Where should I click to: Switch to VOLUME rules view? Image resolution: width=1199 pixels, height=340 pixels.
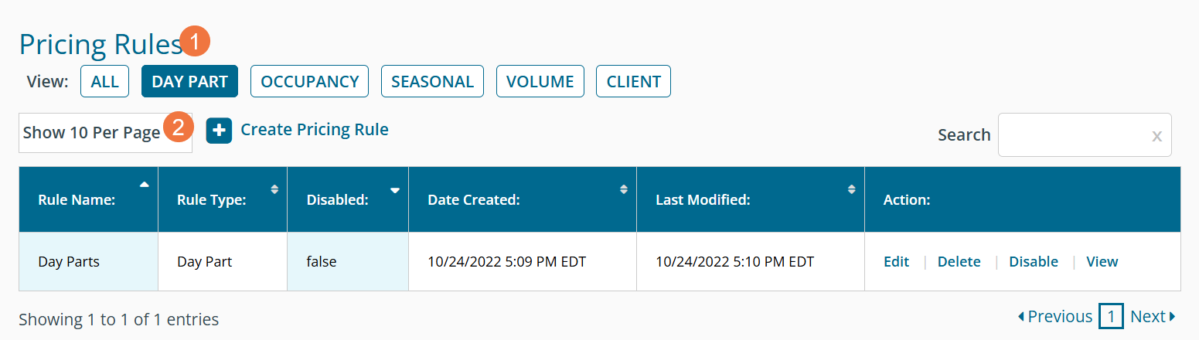[540, 82]
